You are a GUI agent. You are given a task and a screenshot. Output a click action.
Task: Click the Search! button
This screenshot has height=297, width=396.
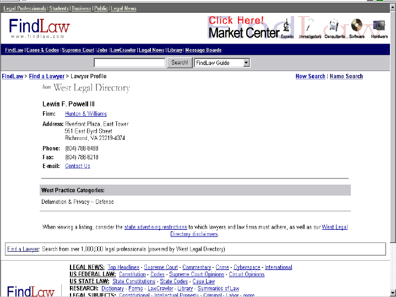point(180,63)
